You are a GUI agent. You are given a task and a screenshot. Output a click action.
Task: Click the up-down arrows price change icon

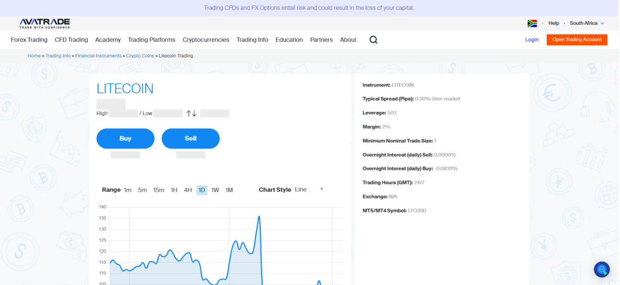point(191,113)
